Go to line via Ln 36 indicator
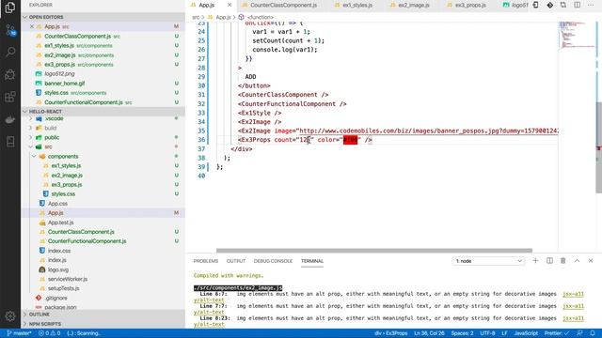This screenshot has width=602, height=338. (429, 333)
